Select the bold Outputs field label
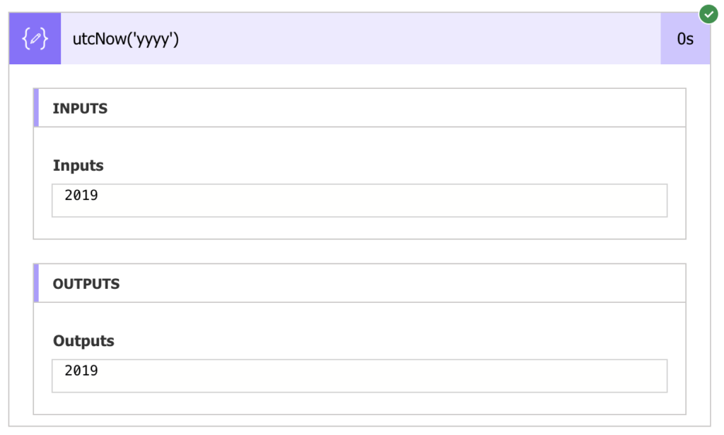724x435 pixels. (x=83, y=341)
